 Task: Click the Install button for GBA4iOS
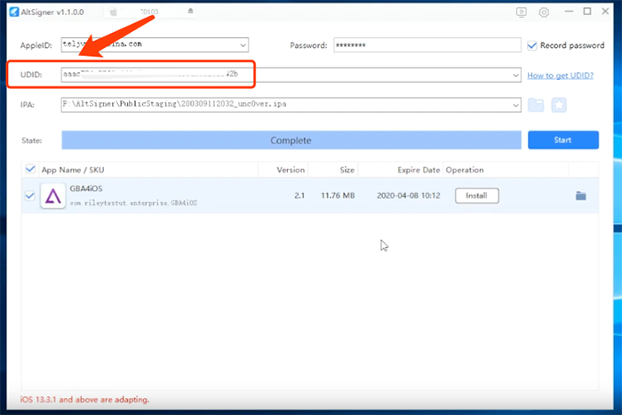[x=477, y=196]
